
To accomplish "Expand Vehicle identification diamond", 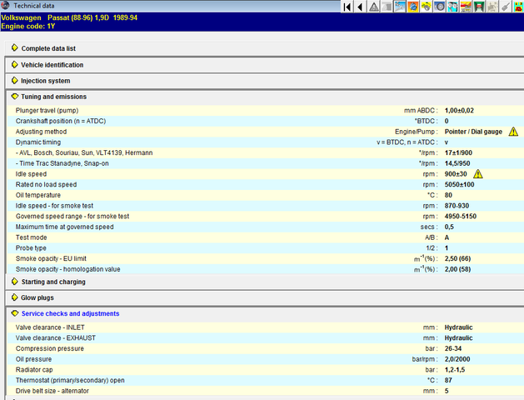I will click(x=14, y=64).
